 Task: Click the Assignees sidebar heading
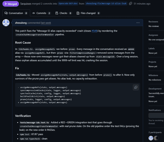153,35
